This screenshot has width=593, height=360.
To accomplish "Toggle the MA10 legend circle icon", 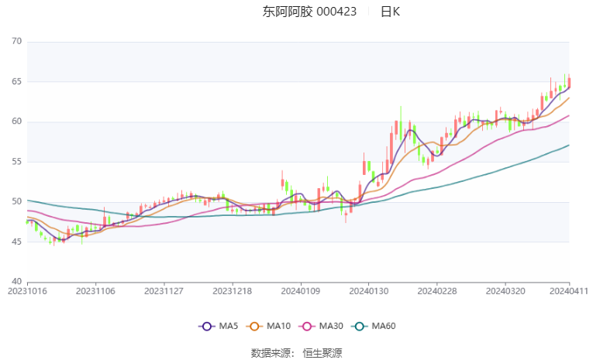I will click(254, 326).
